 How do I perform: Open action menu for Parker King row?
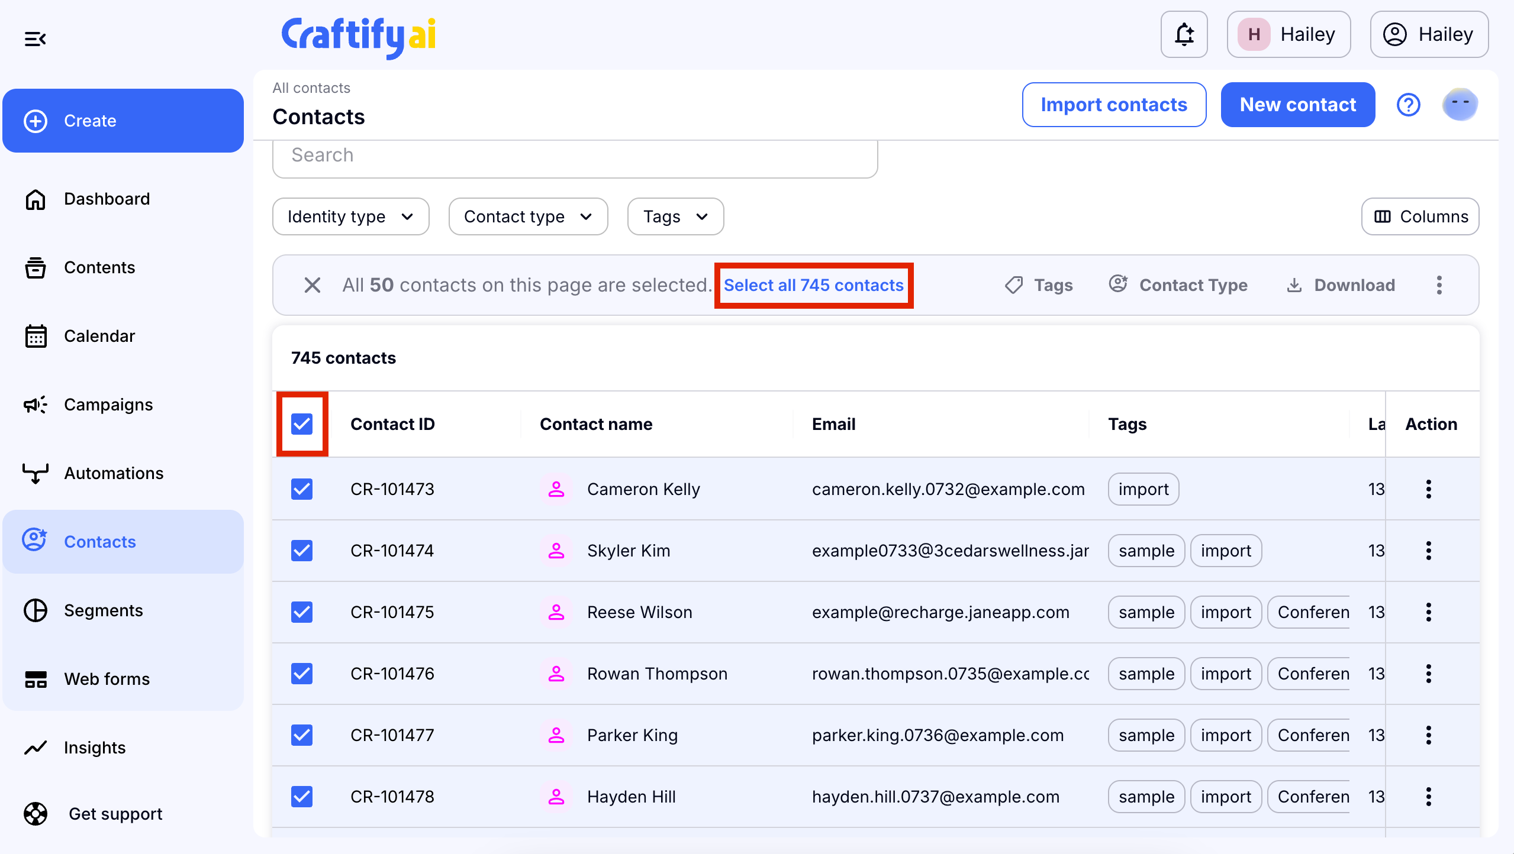(x=1429, y=735)
